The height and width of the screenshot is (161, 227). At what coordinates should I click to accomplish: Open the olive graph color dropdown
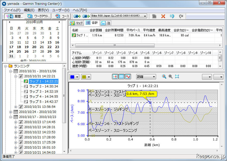pyautogui.click(x=86, y=77)
